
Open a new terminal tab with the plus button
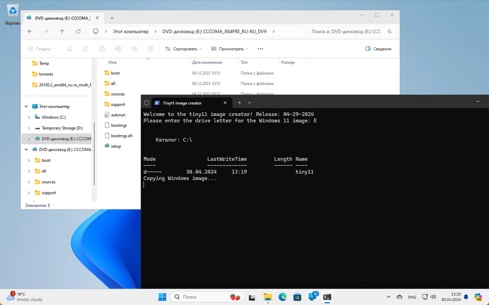click(x=240, y=103)
